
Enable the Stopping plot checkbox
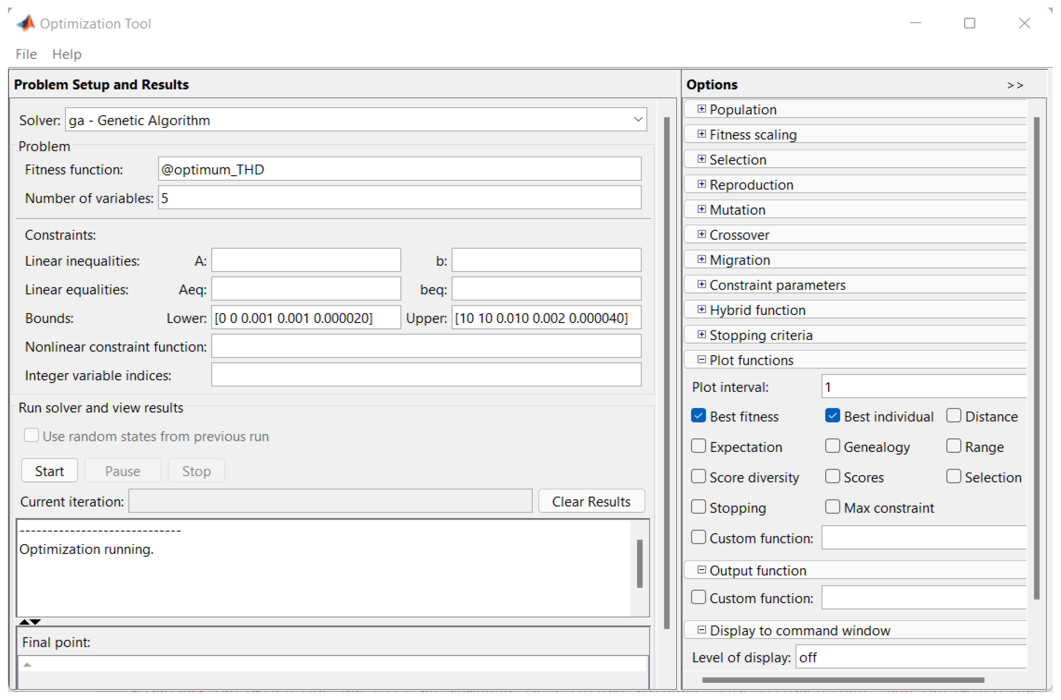click(699, 507)
